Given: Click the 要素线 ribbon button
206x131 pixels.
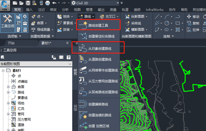Looking at the screenshot, I should 65,23.
